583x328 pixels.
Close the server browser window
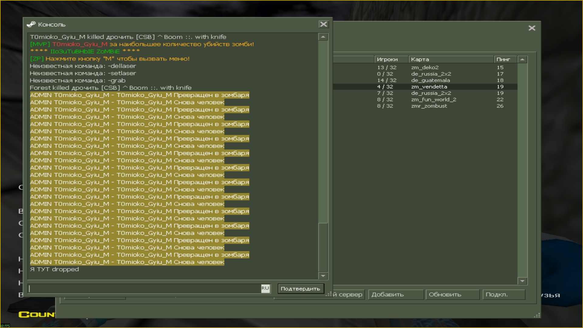click(x=532, y=28)
